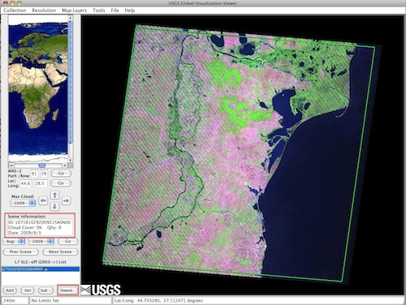Click the Longitude field showing 28.5

click(40, 183)
